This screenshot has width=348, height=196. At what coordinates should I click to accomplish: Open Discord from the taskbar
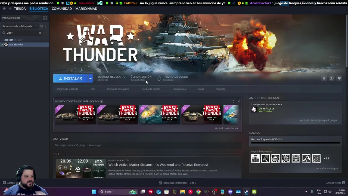pos(230,192)
